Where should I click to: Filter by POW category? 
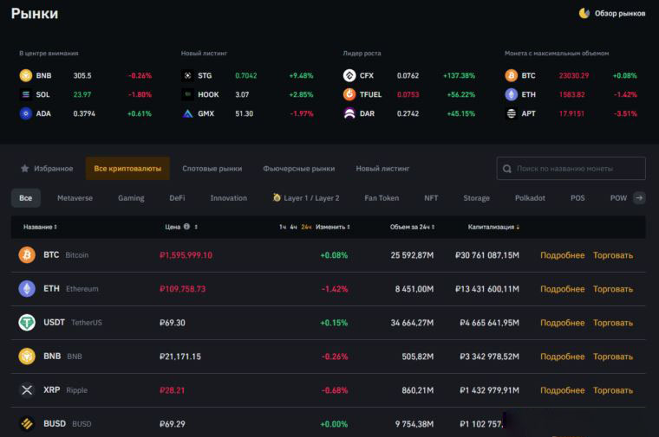618,198
